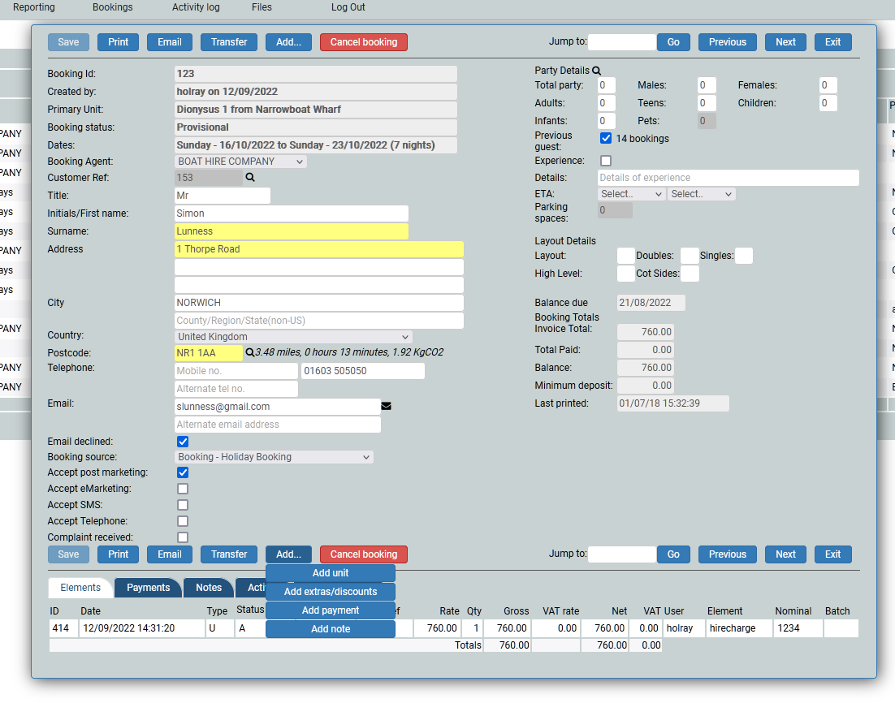The width and height of the screenshot is (895, 703).
Task: Open the Activity log menu item
Action: [196, 7]
